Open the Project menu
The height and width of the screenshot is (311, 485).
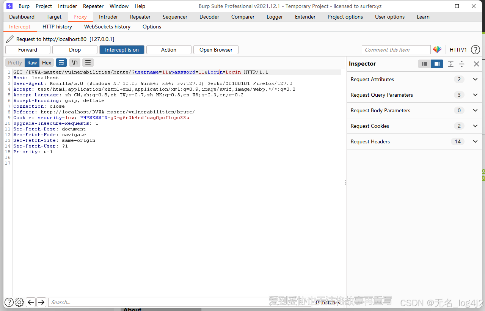click(44, 6)
